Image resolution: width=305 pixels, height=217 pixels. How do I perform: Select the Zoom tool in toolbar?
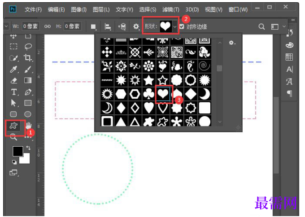coord(13,137)
